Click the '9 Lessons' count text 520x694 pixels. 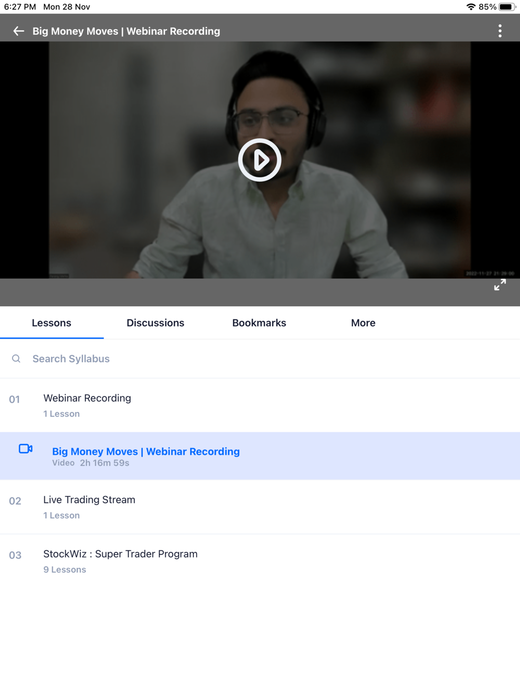click(64, 570)
